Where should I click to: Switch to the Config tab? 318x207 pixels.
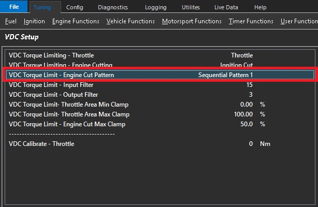(x=75, y=7)
